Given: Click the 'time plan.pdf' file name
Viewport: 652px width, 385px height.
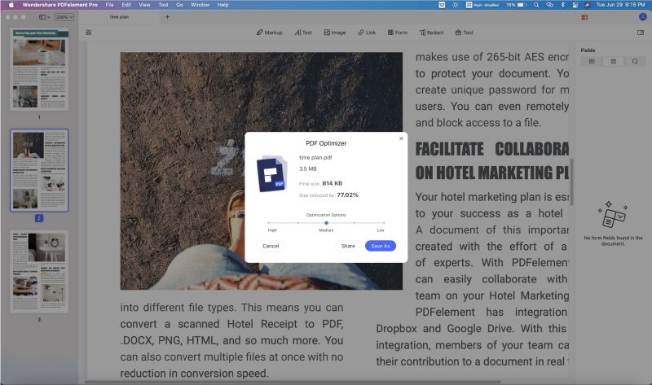Looking at the screenshot, I should [315, 157].
